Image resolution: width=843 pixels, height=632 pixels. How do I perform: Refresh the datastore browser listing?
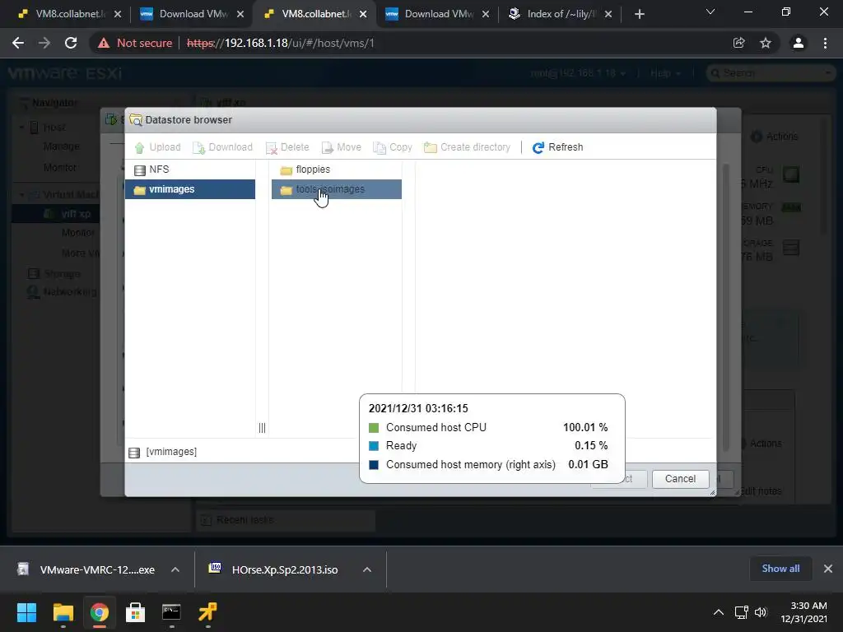(557, 147)
